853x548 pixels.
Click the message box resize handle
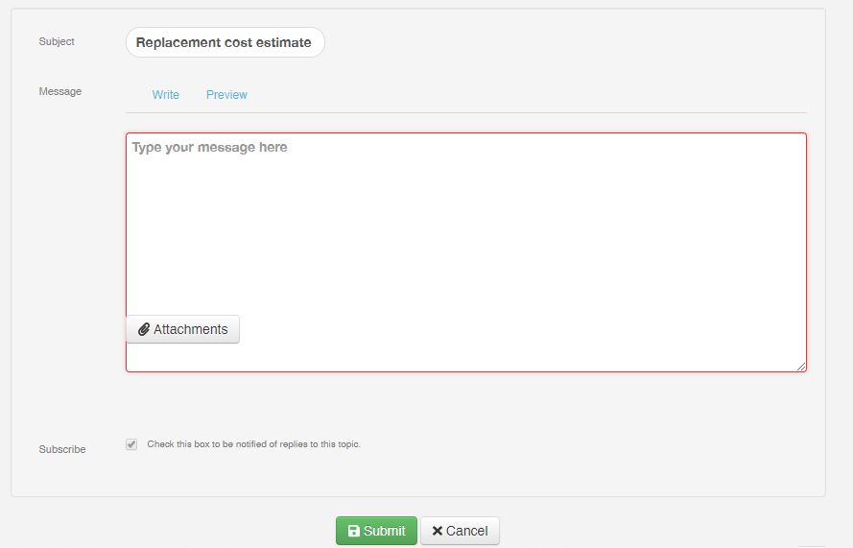point(801,367)
